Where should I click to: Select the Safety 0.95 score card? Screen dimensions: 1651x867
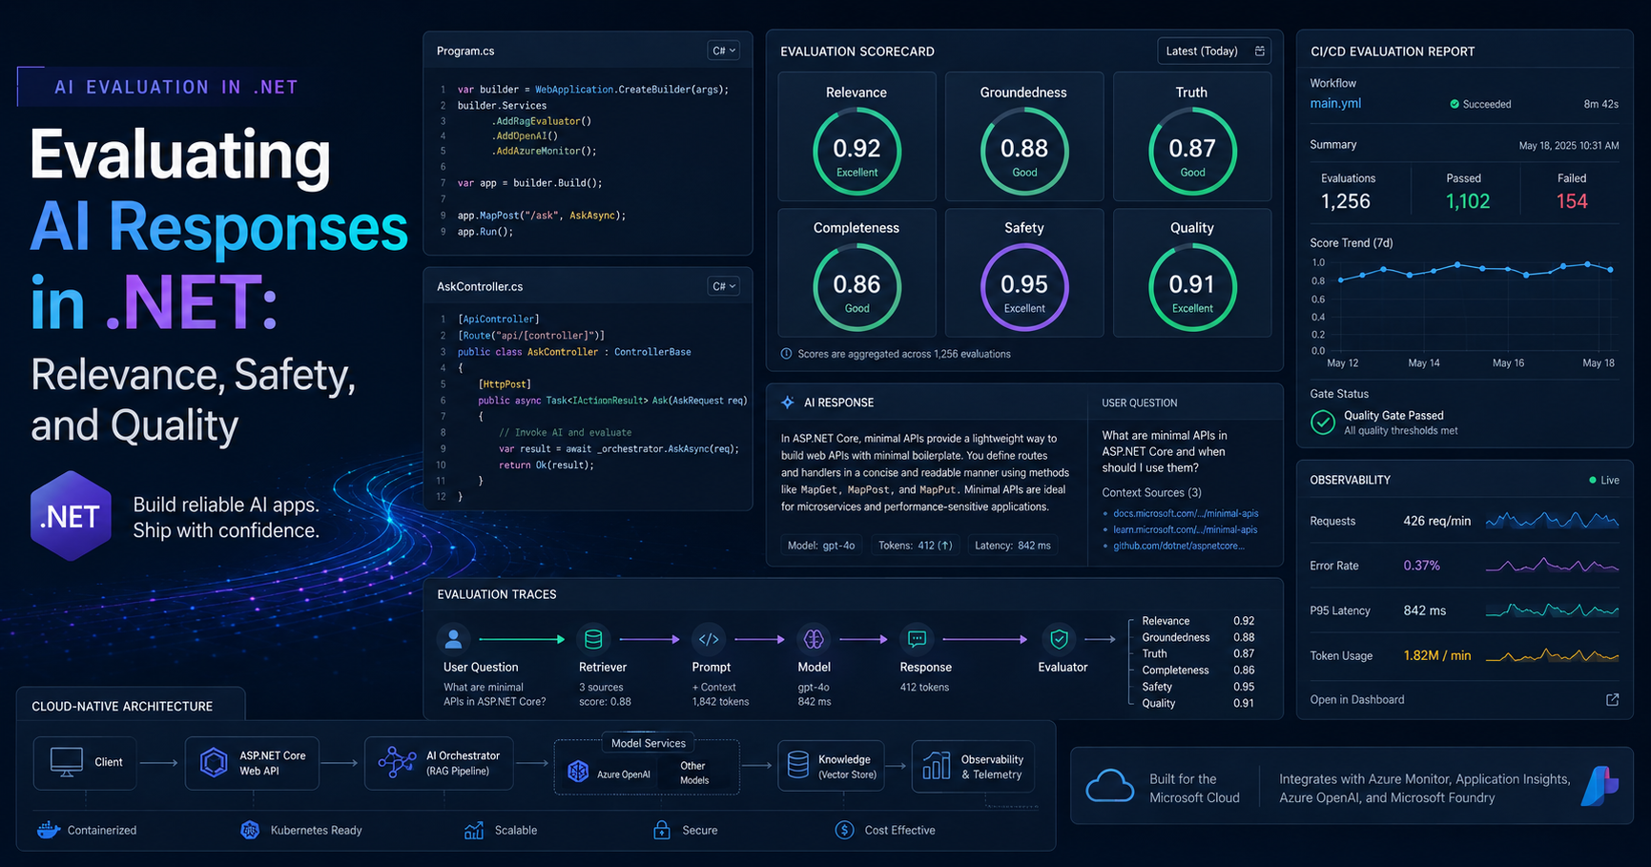(1024, 273)
